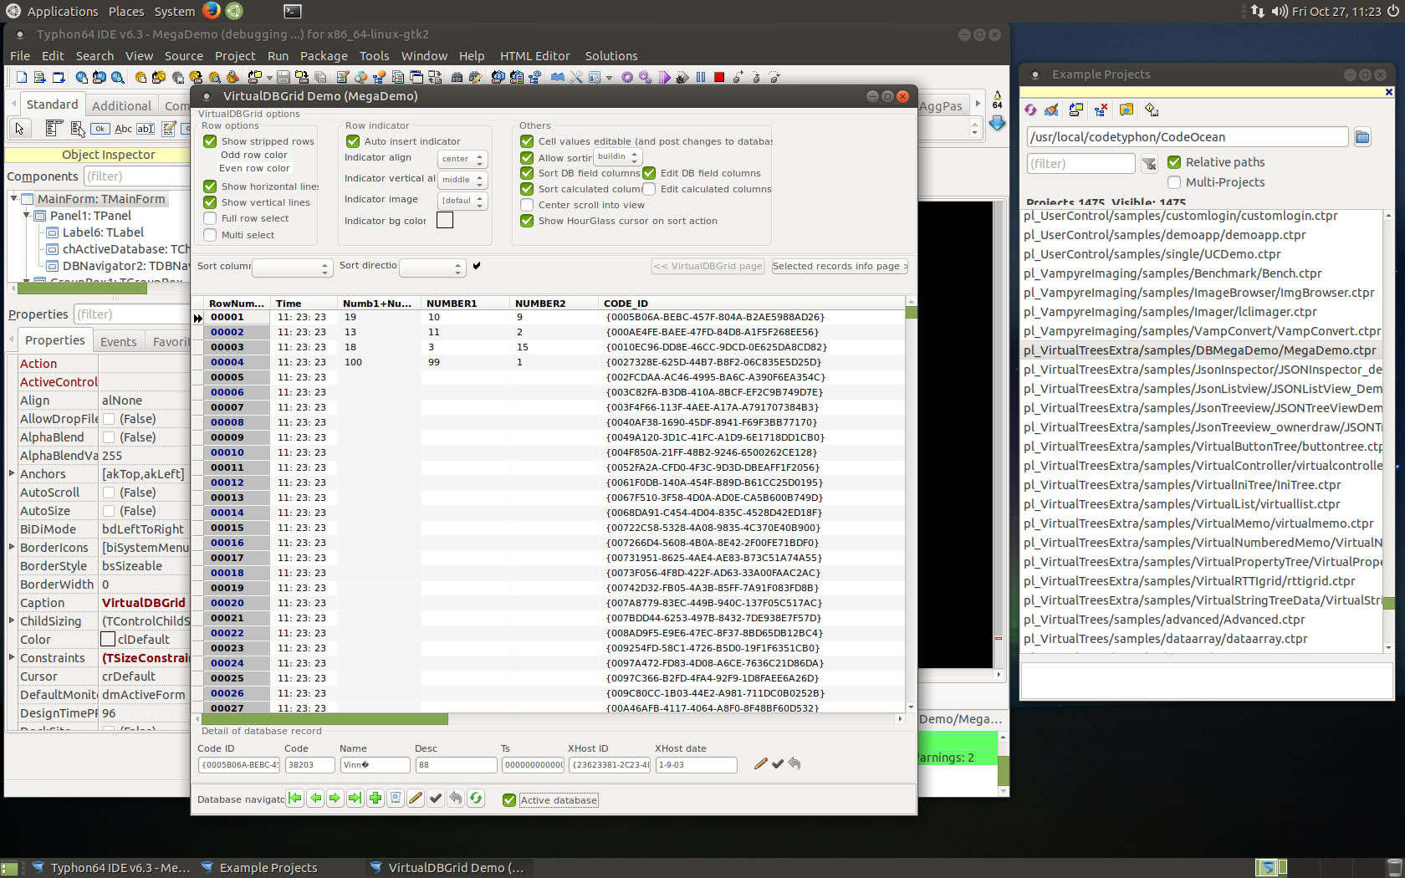Click the grid's horizontal scrollbar thumb
1405x878 pixels.
coord(324,719)
